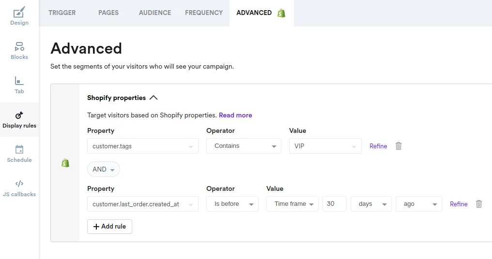Open the Contains operator dropdown
This screenshot has height=259, width=492.
(x=244, y=146)
